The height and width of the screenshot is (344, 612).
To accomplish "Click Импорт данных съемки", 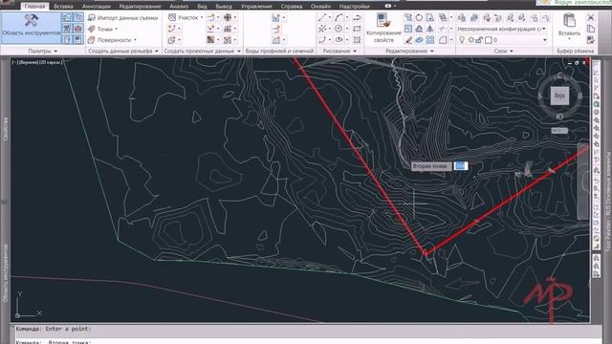I will coord(123,17).
